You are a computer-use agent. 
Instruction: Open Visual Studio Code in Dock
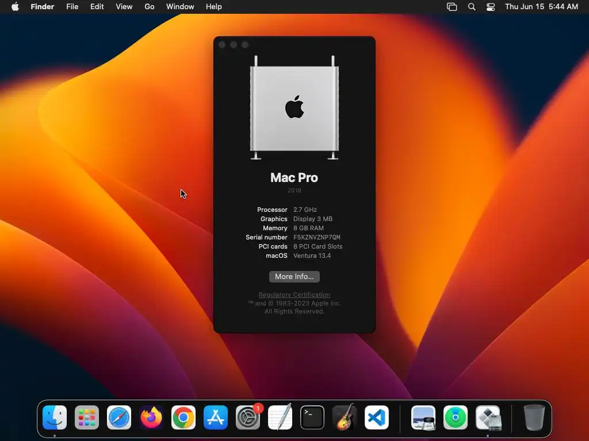(x=376, y=417)
